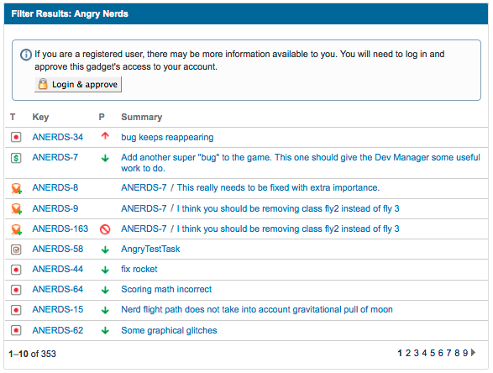This screenshot has width=493, height=373.
Task: Go to results page 2
Action: pos(408,353)
